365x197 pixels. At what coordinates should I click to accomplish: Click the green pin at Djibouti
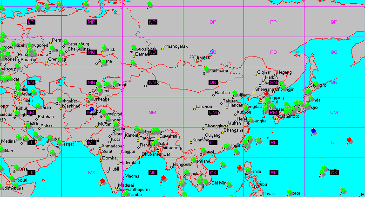tap(11, 178)
